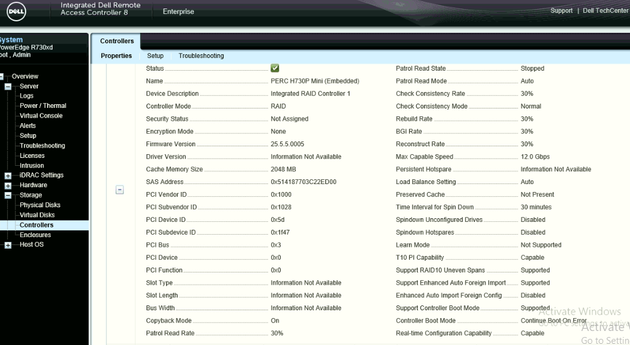Screen dimensions: 630x345
Task: Click the Enterprise license label in header
Action: pos(178,12)
